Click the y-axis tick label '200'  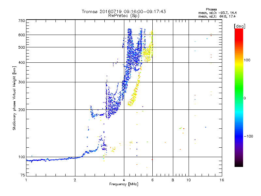(x=22, y=110)
